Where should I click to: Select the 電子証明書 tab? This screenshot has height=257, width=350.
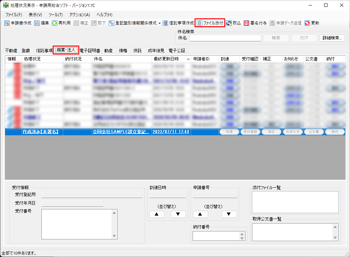point(90,50)
